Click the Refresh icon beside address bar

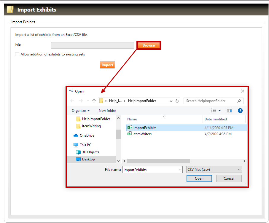[177, 101]
